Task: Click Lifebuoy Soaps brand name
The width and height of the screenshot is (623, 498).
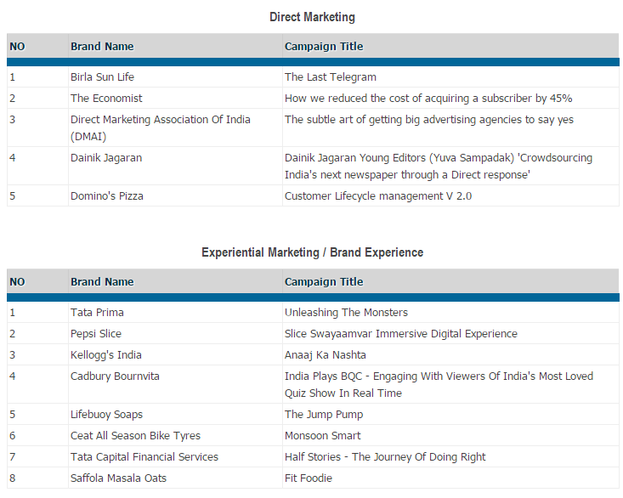Action: click(x=106, y=415)
